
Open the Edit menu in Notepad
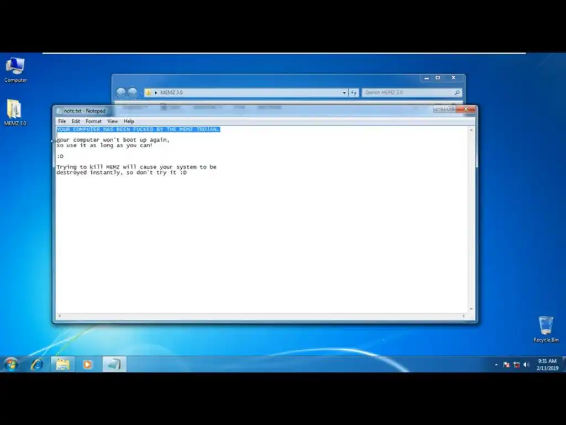[x=75, y=121]
